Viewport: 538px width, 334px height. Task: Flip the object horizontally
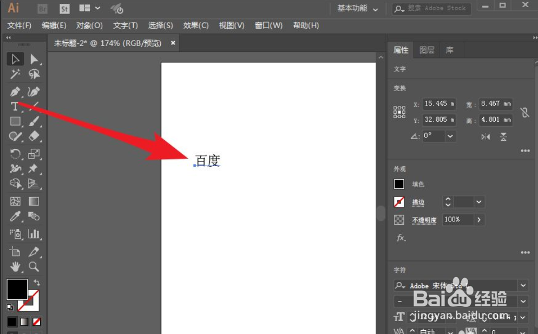(485, 137)
